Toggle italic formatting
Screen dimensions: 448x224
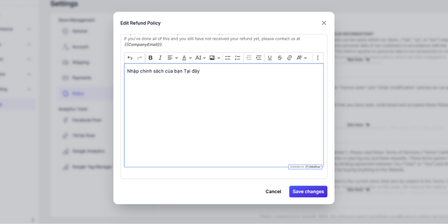[160, 58]
